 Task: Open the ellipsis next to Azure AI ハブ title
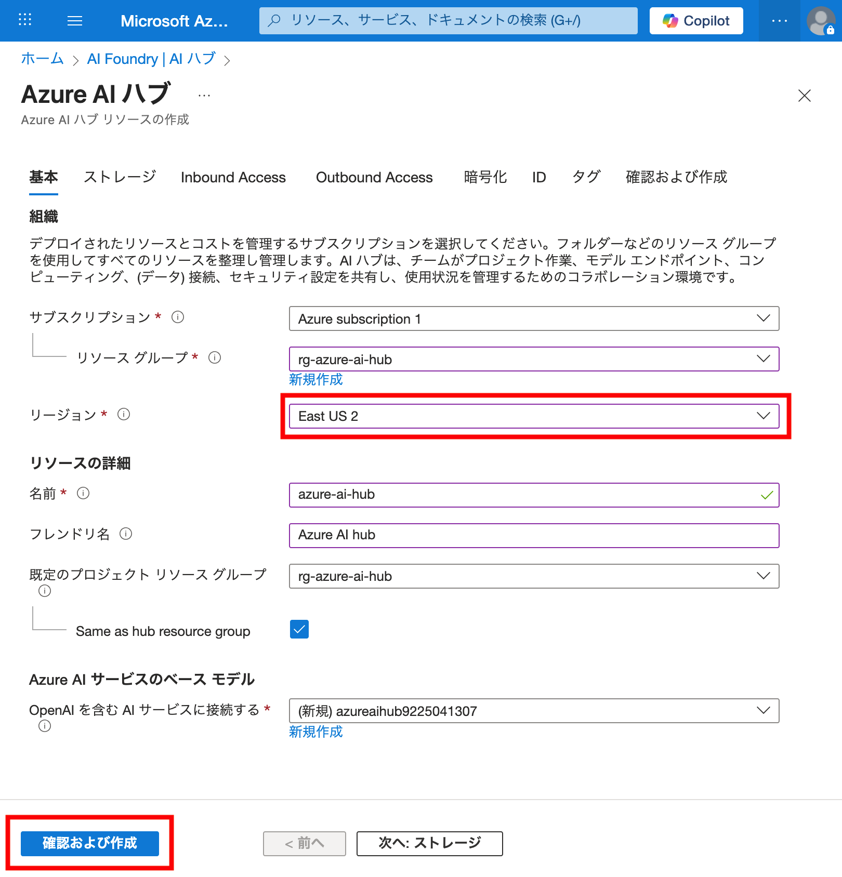coord(204,96)
